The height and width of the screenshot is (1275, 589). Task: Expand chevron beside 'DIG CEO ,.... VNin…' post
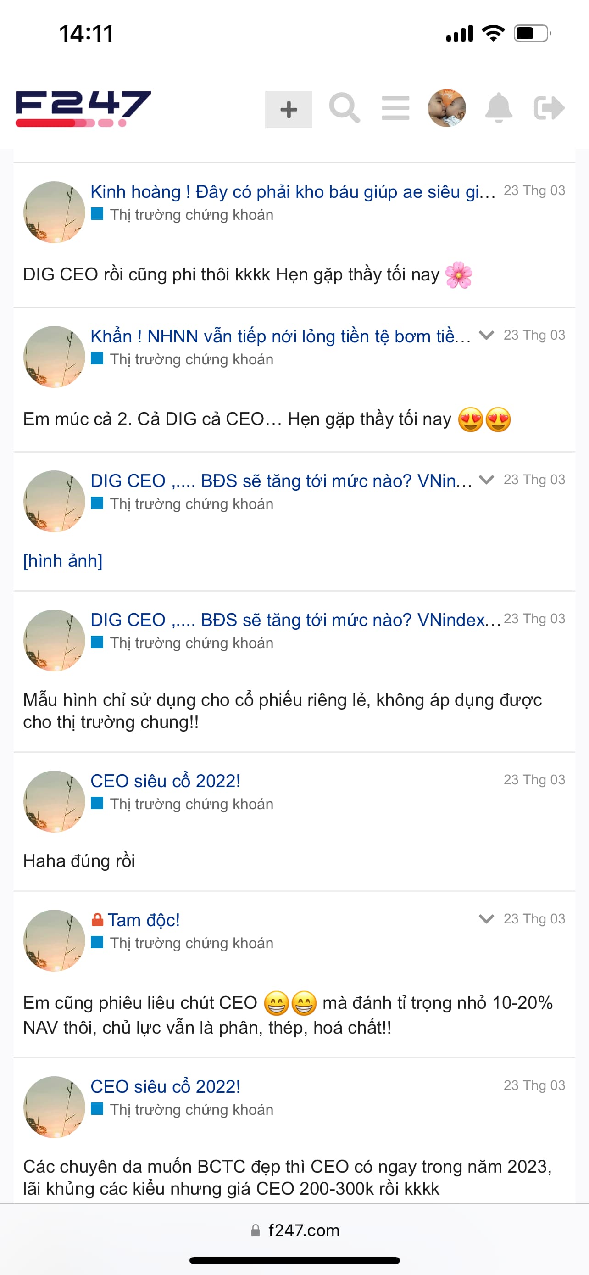point(487,480)
